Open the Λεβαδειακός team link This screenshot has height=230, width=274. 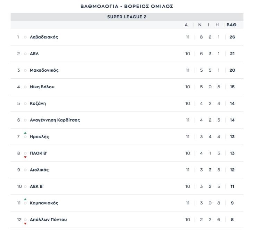click(44, 37)
